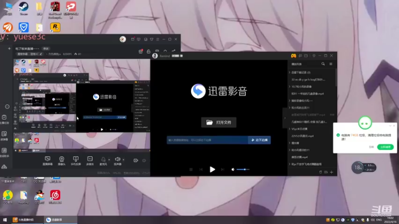Toggle the 扬声器 speaker

point(117,161)
